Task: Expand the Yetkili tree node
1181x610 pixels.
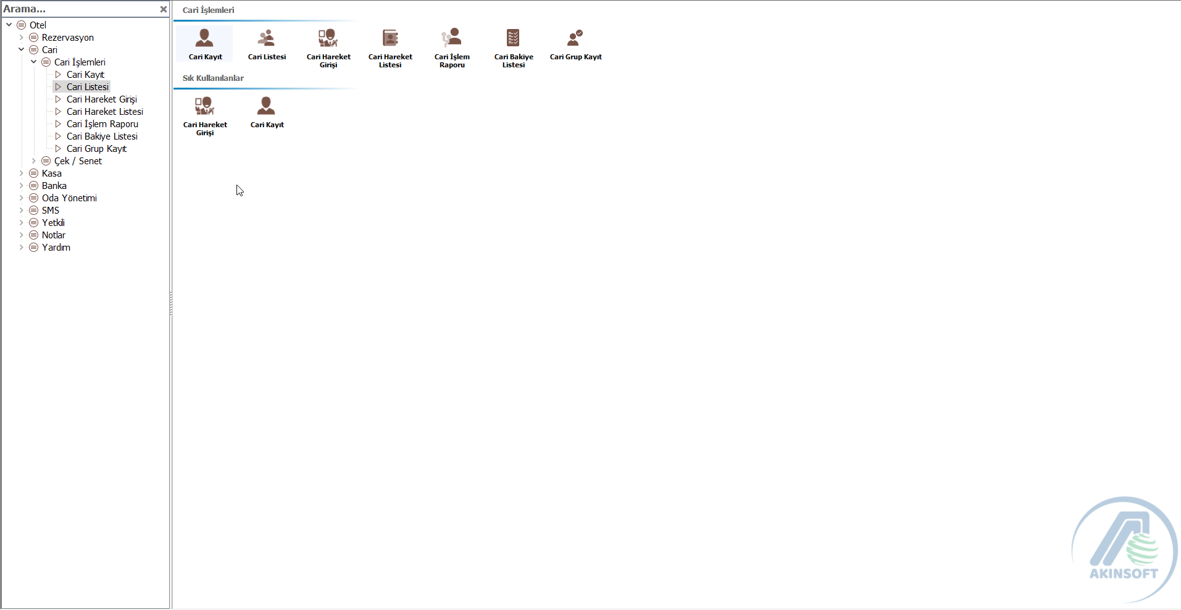Action: [x=21, y=222]
